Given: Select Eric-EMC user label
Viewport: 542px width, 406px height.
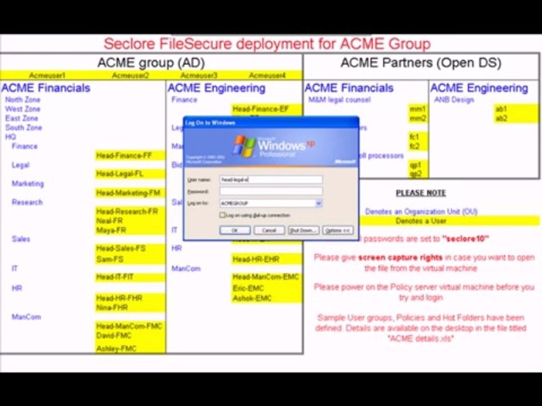Looking at the screenshot, I should tap(248, 288).
